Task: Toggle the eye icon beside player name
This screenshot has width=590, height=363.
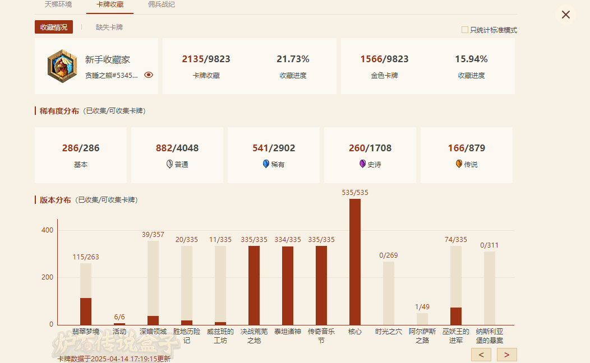Action: click(149, 75)
